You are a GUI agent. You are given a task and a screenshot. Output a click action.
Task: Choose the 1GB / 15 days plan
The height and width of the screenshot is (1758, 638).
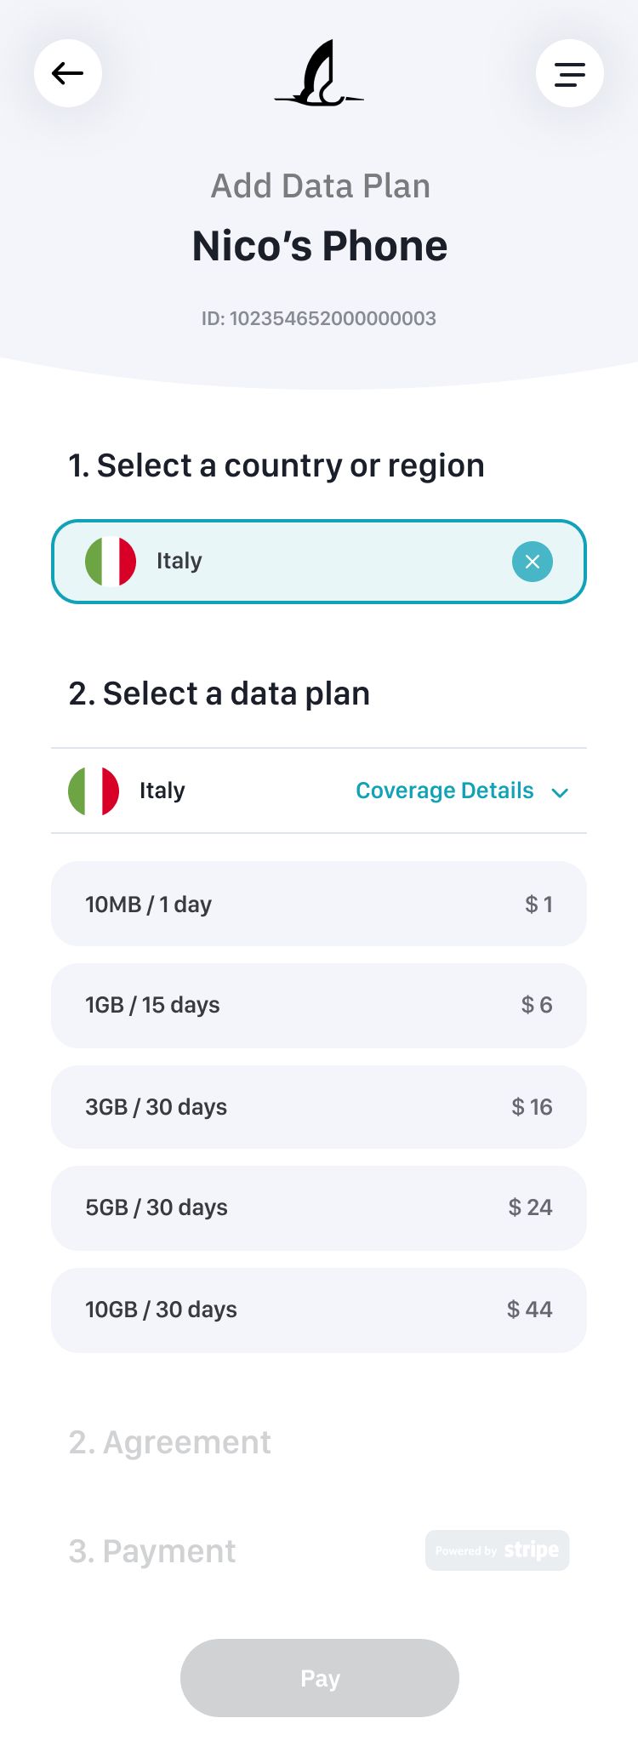click(319, 1005)
